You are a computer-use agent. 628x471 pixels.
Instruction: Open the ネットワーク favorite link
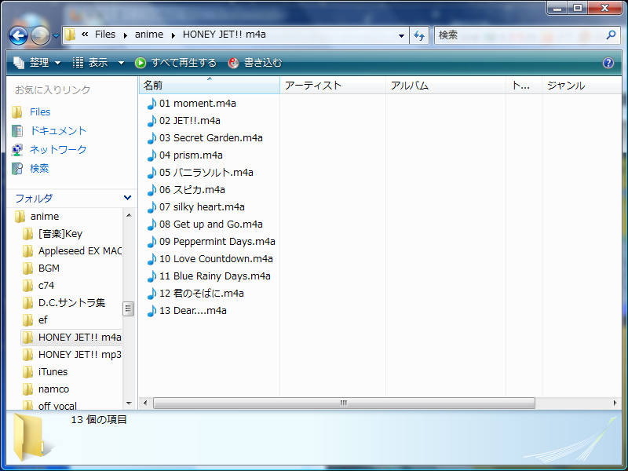[58, 149]
